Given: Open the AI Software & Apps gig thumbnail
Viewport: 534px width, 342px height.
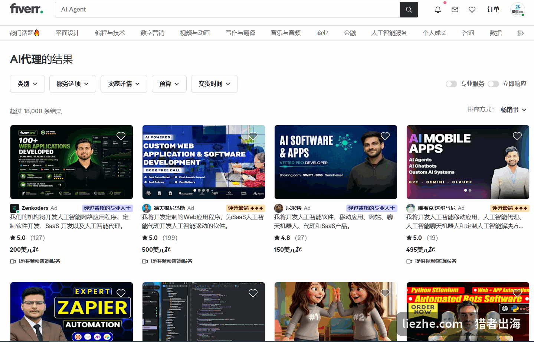Looking at the screenshot, I should point(336,162).
